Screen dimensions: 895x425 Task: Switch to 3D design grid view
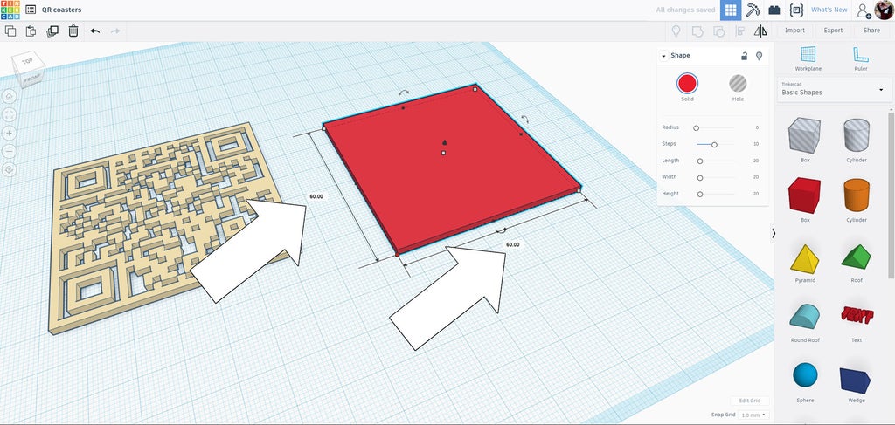coord(730,10)
